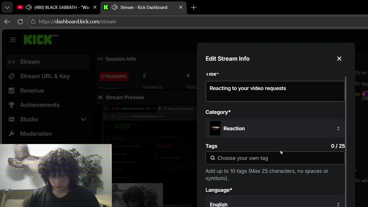Viewport: 368px width, 207px height.
Task: Click the red STREAMING status badge
Action: click(x=114, y=76)
